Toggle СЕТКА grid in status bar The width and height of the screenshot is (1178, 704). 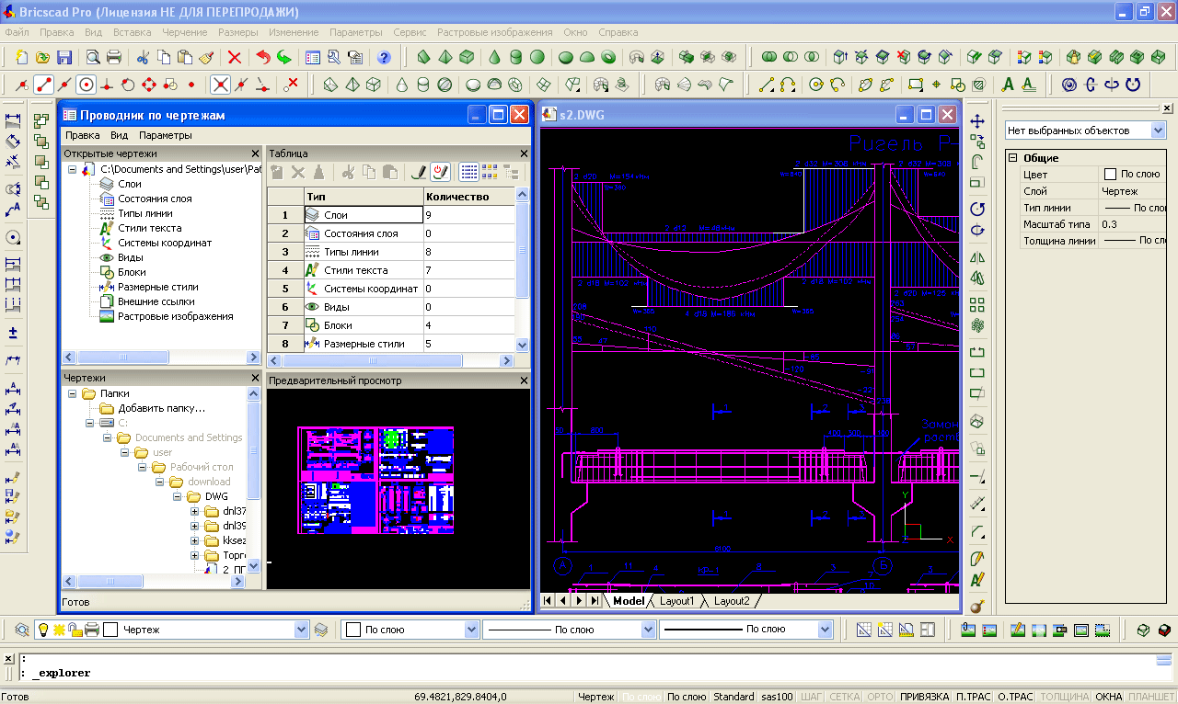coord(845,697)
